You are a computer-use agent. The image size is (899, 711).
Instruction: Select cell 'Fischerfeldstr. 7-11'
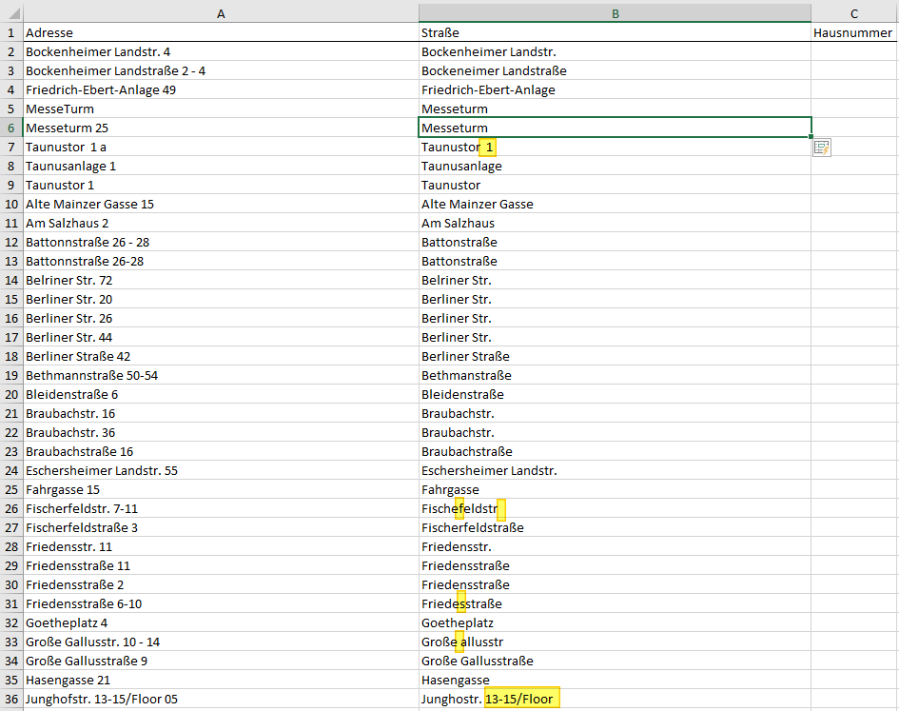(221, 508)
